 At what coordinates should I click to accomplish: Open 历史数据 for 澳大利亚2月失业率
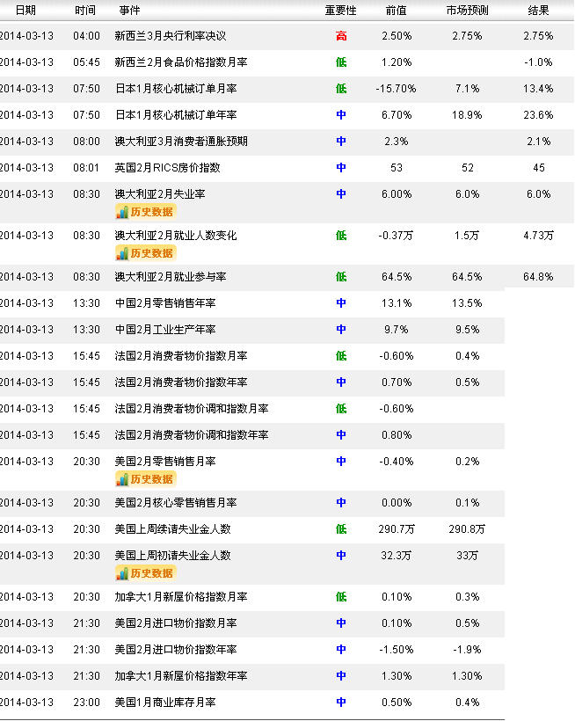coord(146,212)
